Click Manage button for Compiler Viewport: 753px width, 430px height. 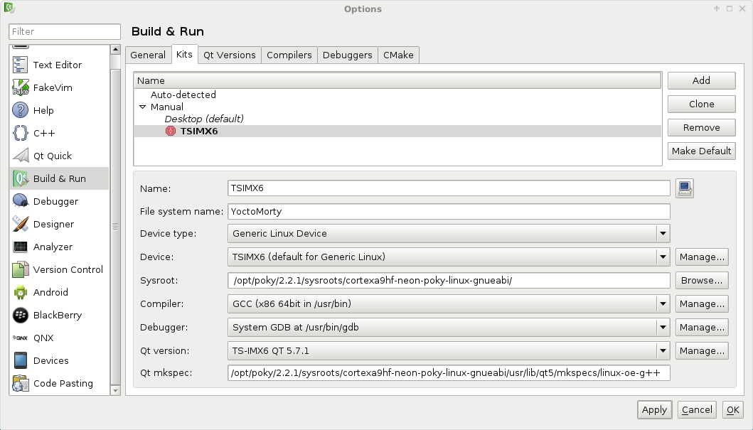702,303
